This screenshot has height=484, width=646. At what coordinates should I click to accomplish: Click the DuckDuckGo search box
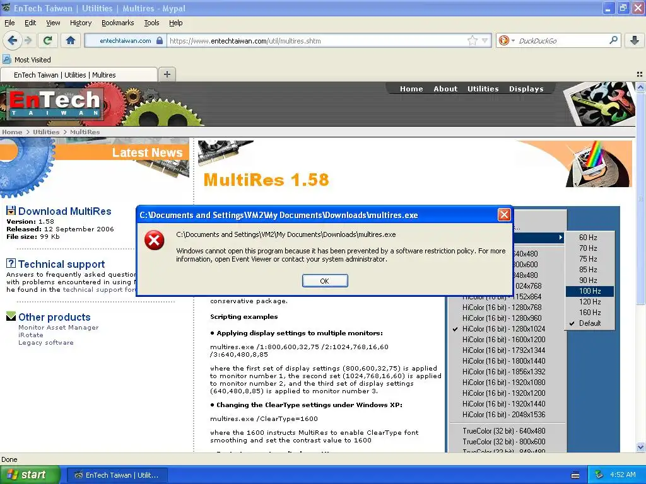click(562, 41)
